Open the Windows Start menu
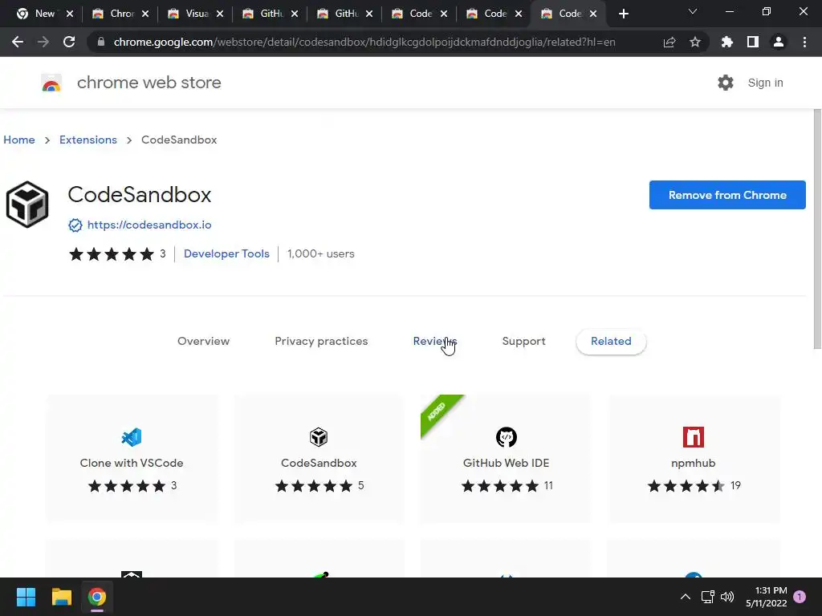The height and width of the screenshot is (616, 822). [26, 597]
